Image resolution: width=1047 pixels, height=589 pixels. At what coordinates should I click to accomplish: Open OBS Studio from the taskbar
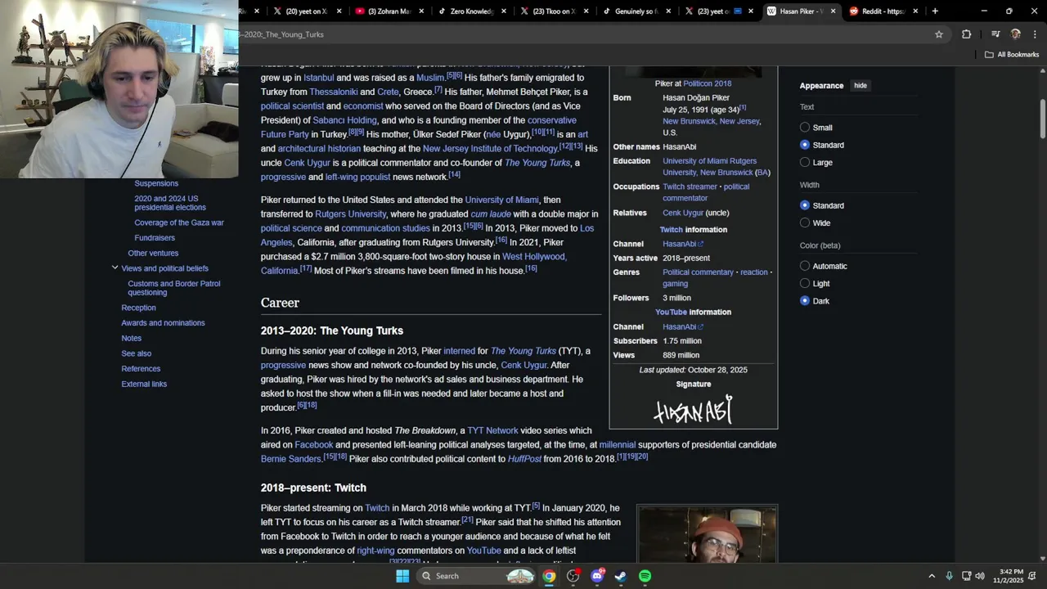(x=573, y=576)
